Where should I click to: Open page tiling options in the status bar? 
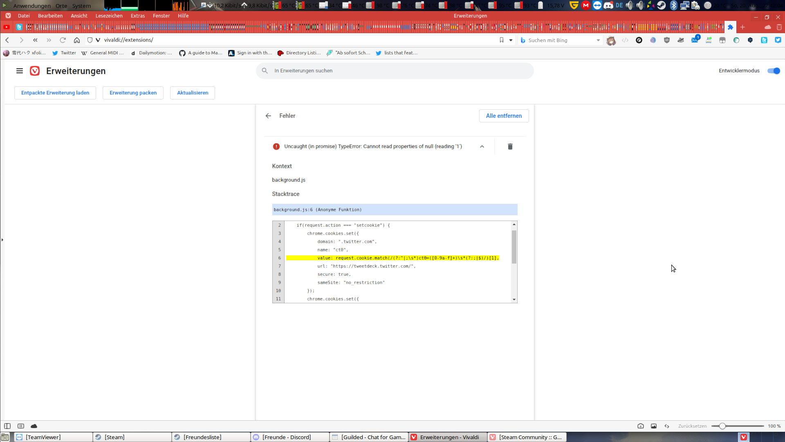point(20,426)
